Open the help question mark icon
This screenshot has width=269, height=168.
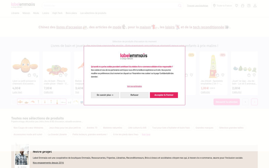249,6
